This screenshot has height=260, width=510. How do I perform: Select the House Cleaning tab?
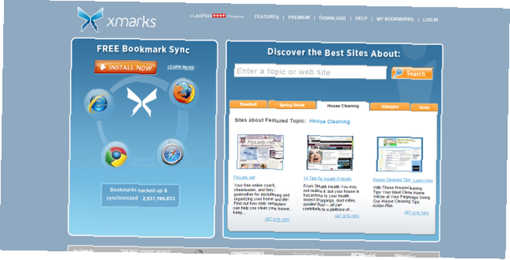(x=343, y=106)
